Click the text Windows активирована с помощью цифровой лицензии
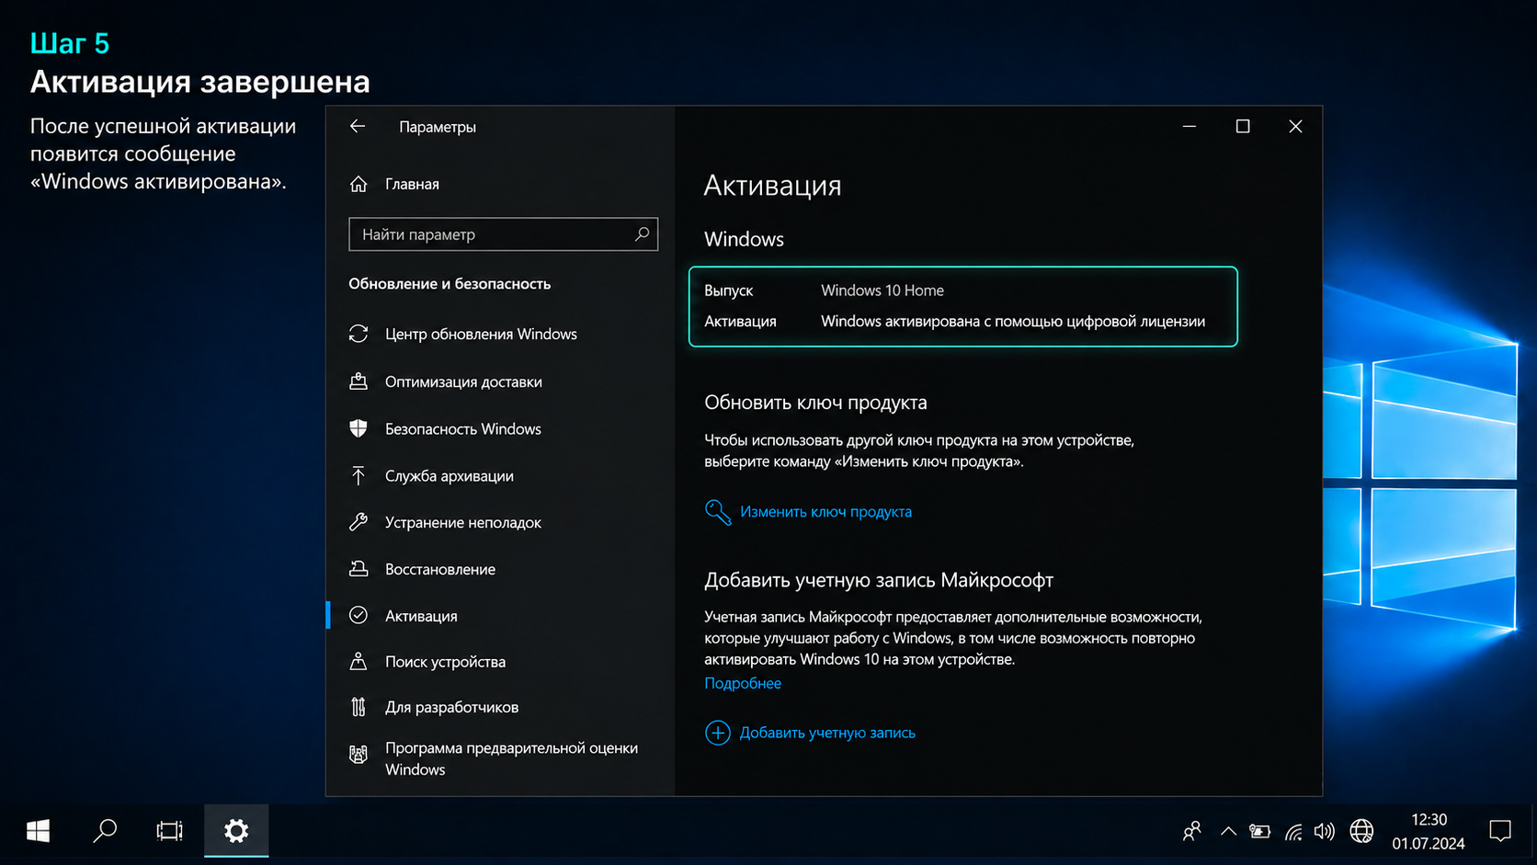The height and width of the screenshot is (865, 1537). tap(1013, 322)
